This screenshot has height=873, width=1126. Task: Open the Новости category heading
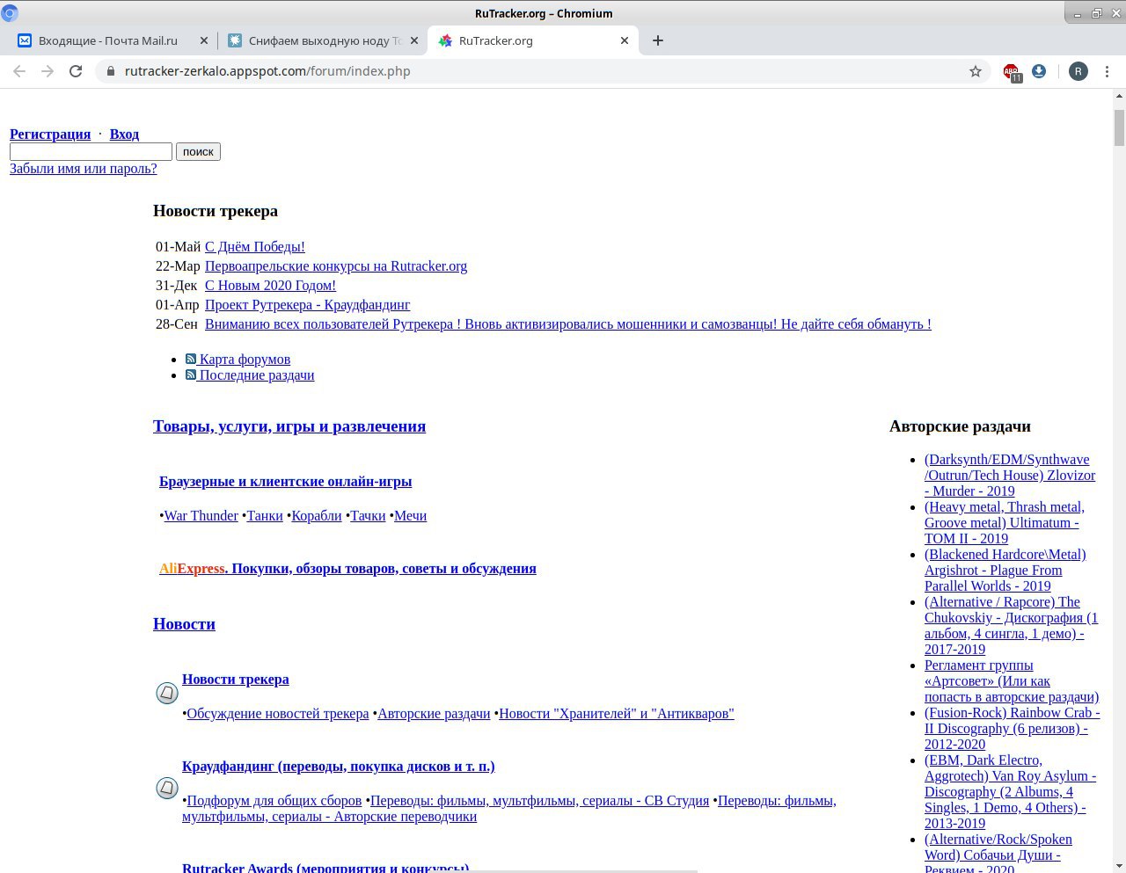[x=184, y=624]
